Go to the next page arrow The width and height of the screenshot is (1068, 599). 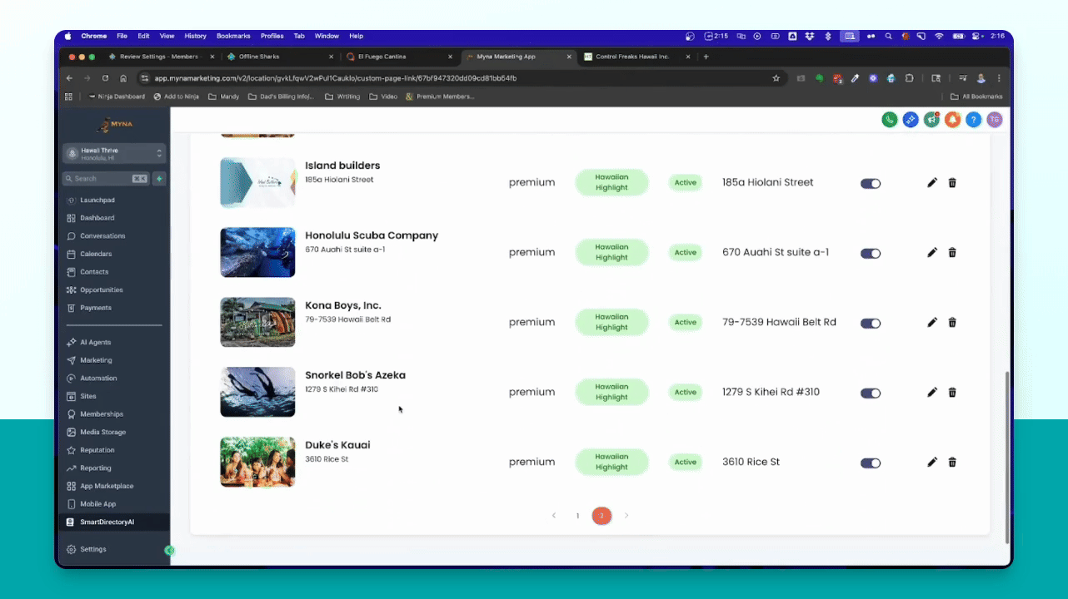(x=626, y=516)
